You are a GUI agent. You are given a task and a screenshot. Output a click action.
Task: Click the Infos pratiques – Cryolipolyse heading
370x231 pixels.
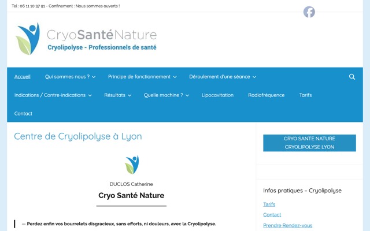point(302,191)
